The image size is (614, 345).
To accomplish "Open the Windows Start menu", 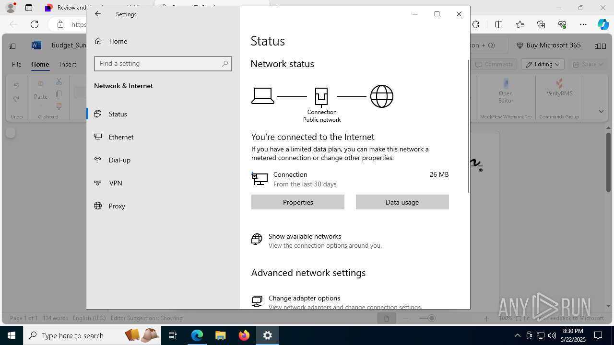I will [x=12, y=335].
